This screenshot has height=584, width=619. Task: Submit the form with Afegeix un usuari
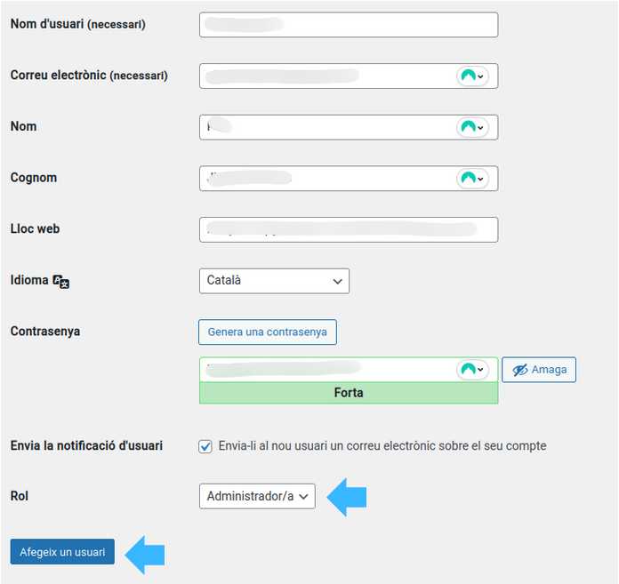(62, 552)
